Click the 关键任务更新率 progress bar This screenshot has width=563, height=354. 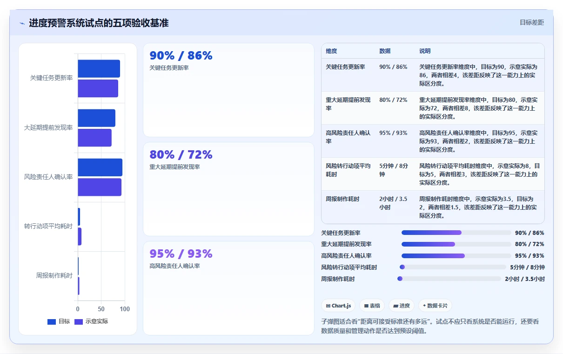(x=456, y=233)
